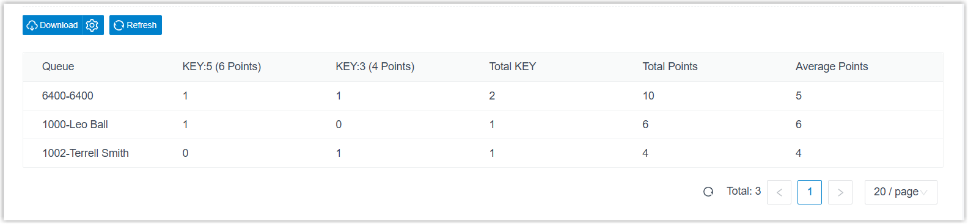This screenshot has height=224, width=968.
Task: Open download settings gear icon
Action: 92,25
